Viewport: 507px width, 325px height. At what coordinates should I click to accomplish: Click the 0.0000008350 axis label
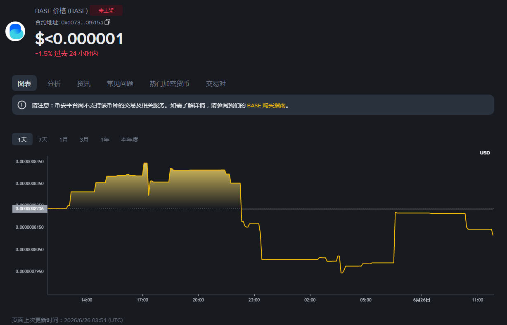(30, 183)
